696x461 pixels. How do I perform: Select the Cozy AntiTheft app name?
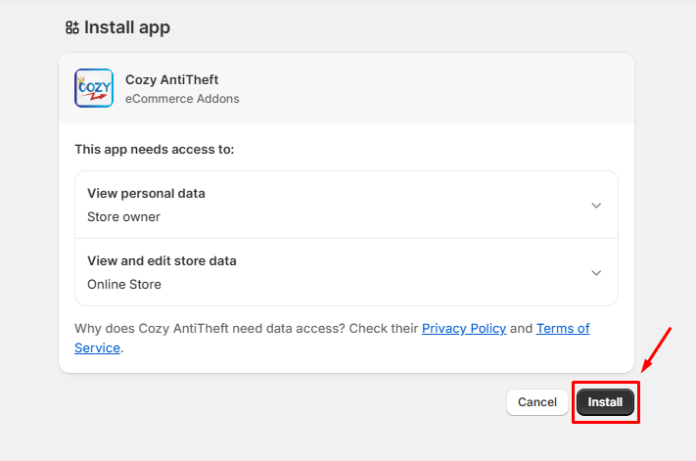[171, 79]
